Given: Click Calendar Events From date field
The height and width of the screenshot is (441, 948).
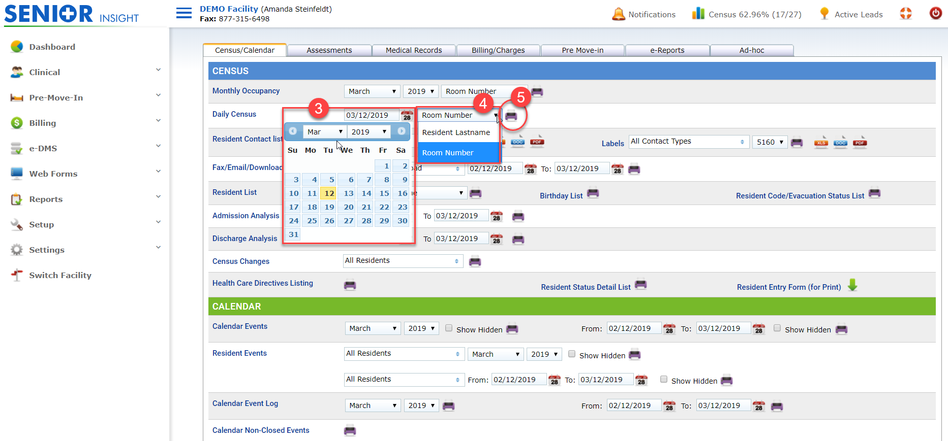Looking at the screenshot, I should tap(634, 328).
